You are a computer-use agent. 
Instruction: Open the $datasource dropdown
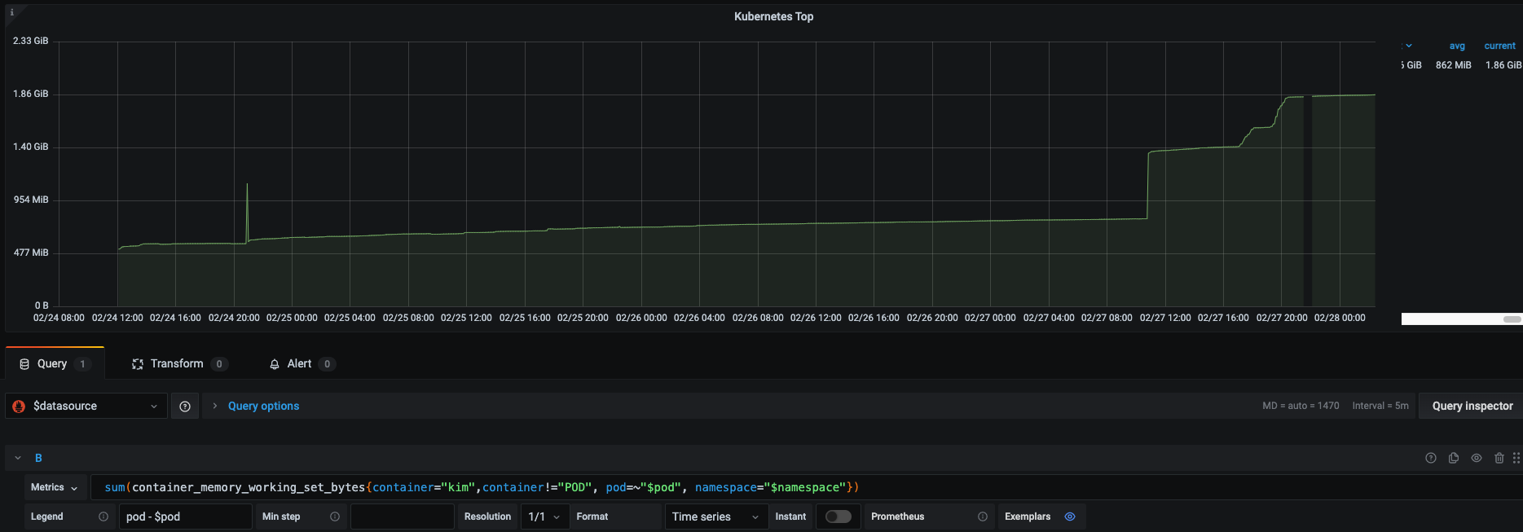(x=86, y=407)
